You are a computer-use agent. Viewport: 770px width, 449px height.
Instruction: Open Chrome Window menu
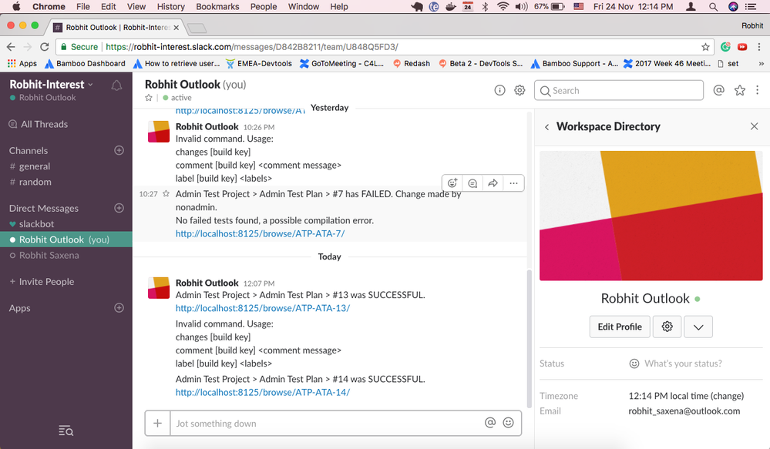click(x=304, y=6)
